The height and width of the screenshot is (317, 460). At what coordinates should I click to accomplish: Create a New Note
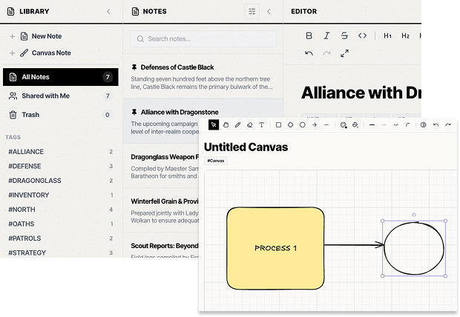[x=41, y=36]
